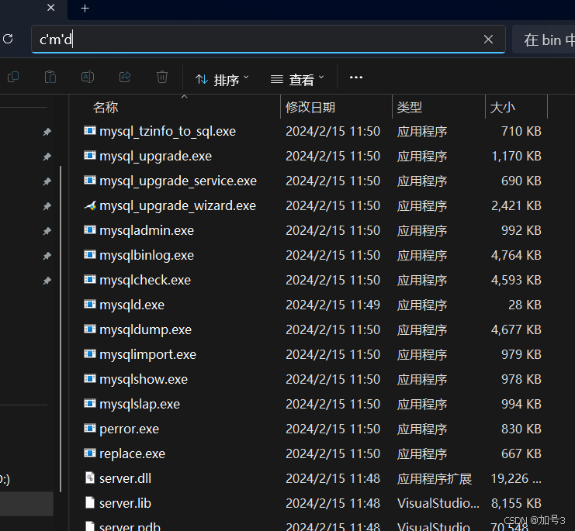The height and width of the screenshot is (531, 575).
Task: Sort by the 大小 column header
Action: [x=502, y=107]
